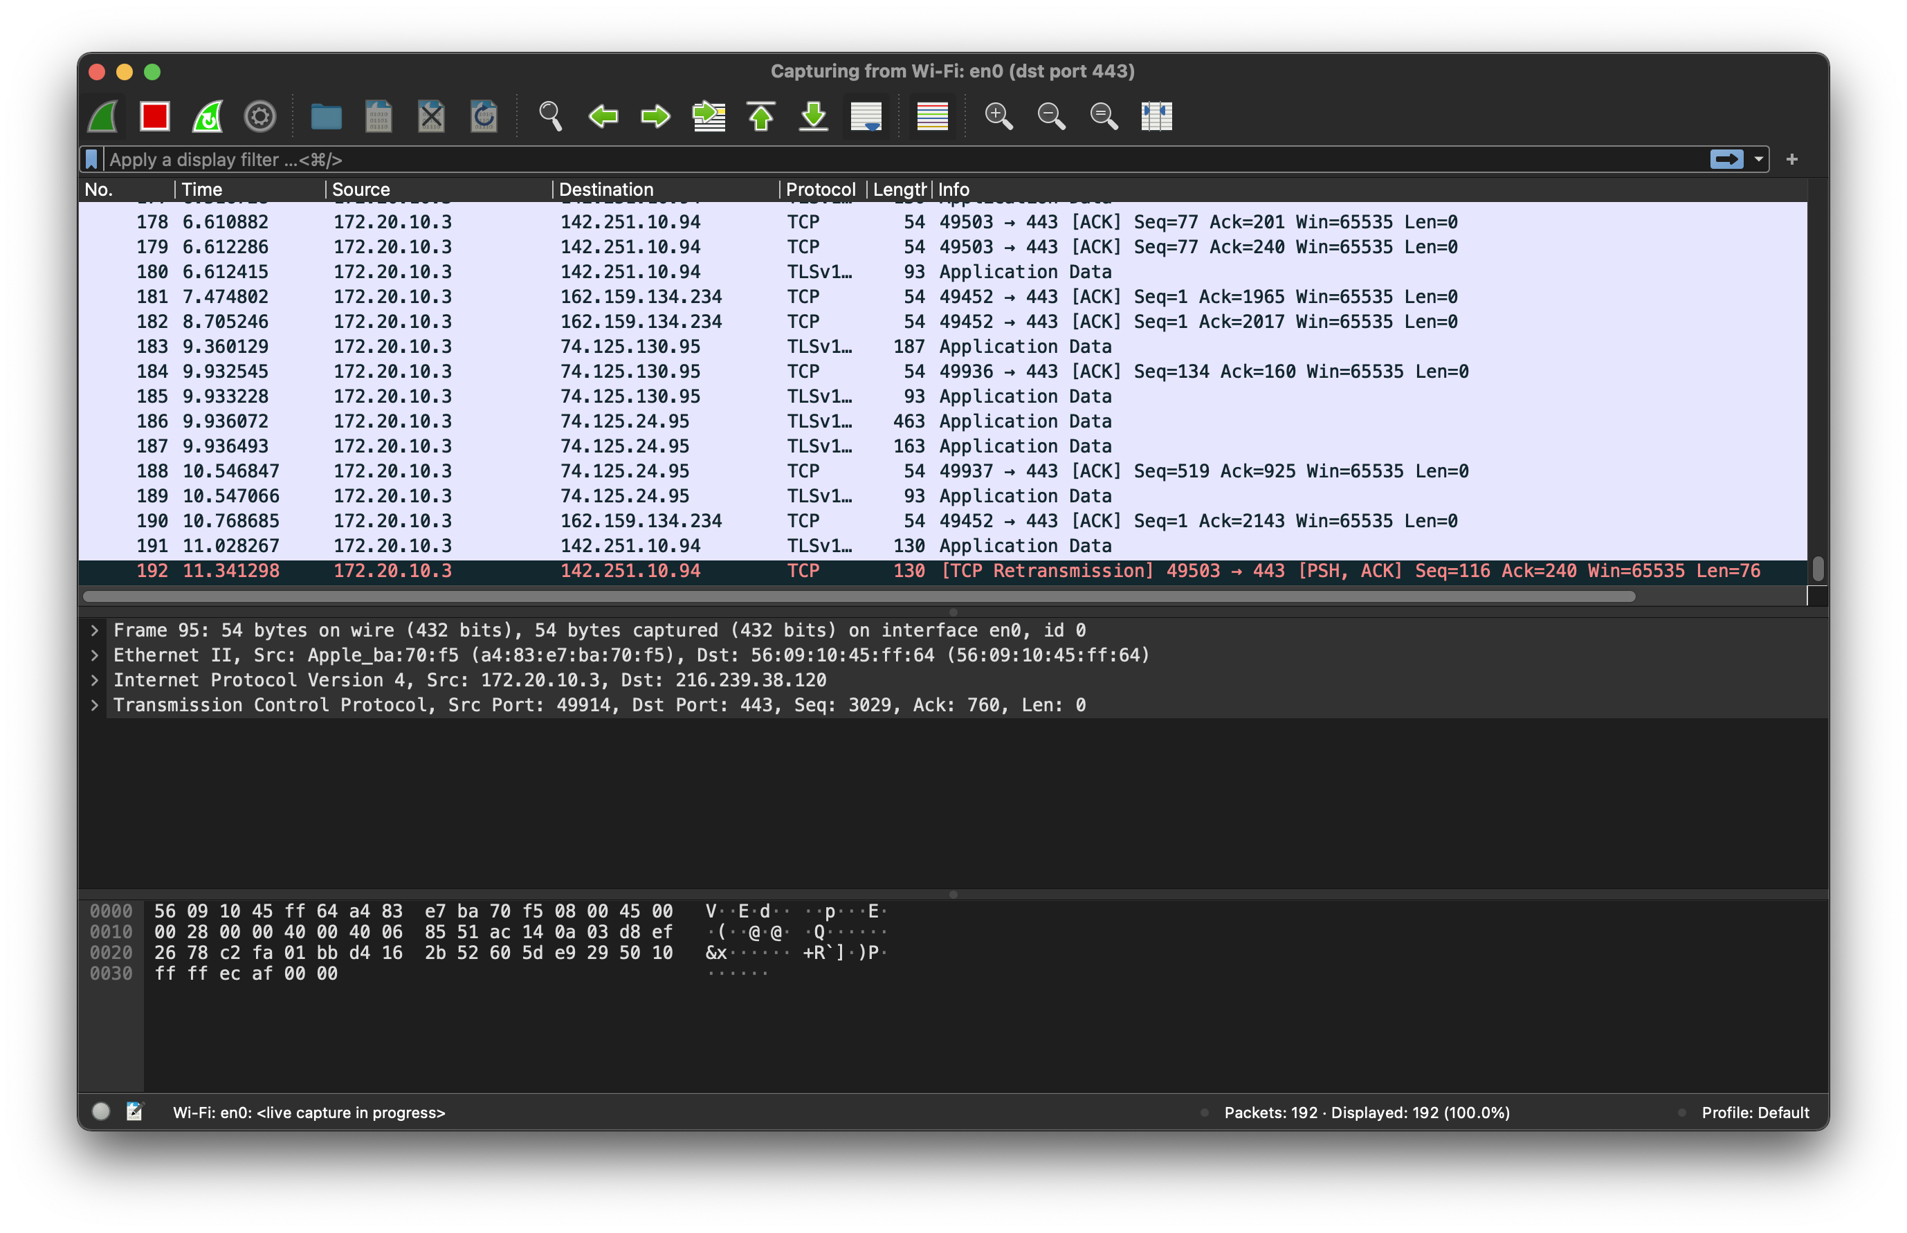1907x1233 pixels.
Task: Stop the running packet capture
Action: 154,117
